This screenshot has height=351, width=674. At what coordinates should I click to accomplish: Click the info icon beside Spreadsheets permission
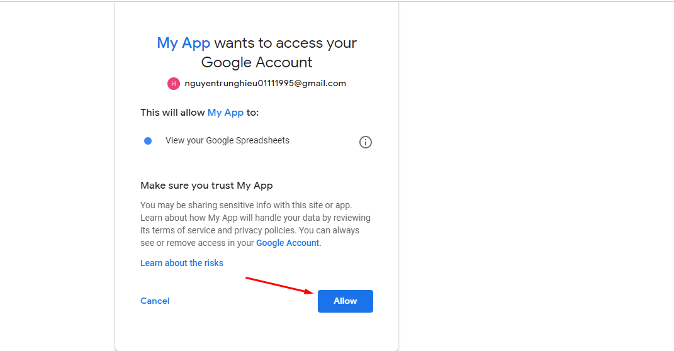tap(365, 142)
